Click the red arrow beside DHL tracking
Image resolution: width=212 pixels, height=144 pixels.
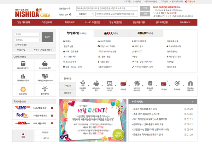point(52,123)
